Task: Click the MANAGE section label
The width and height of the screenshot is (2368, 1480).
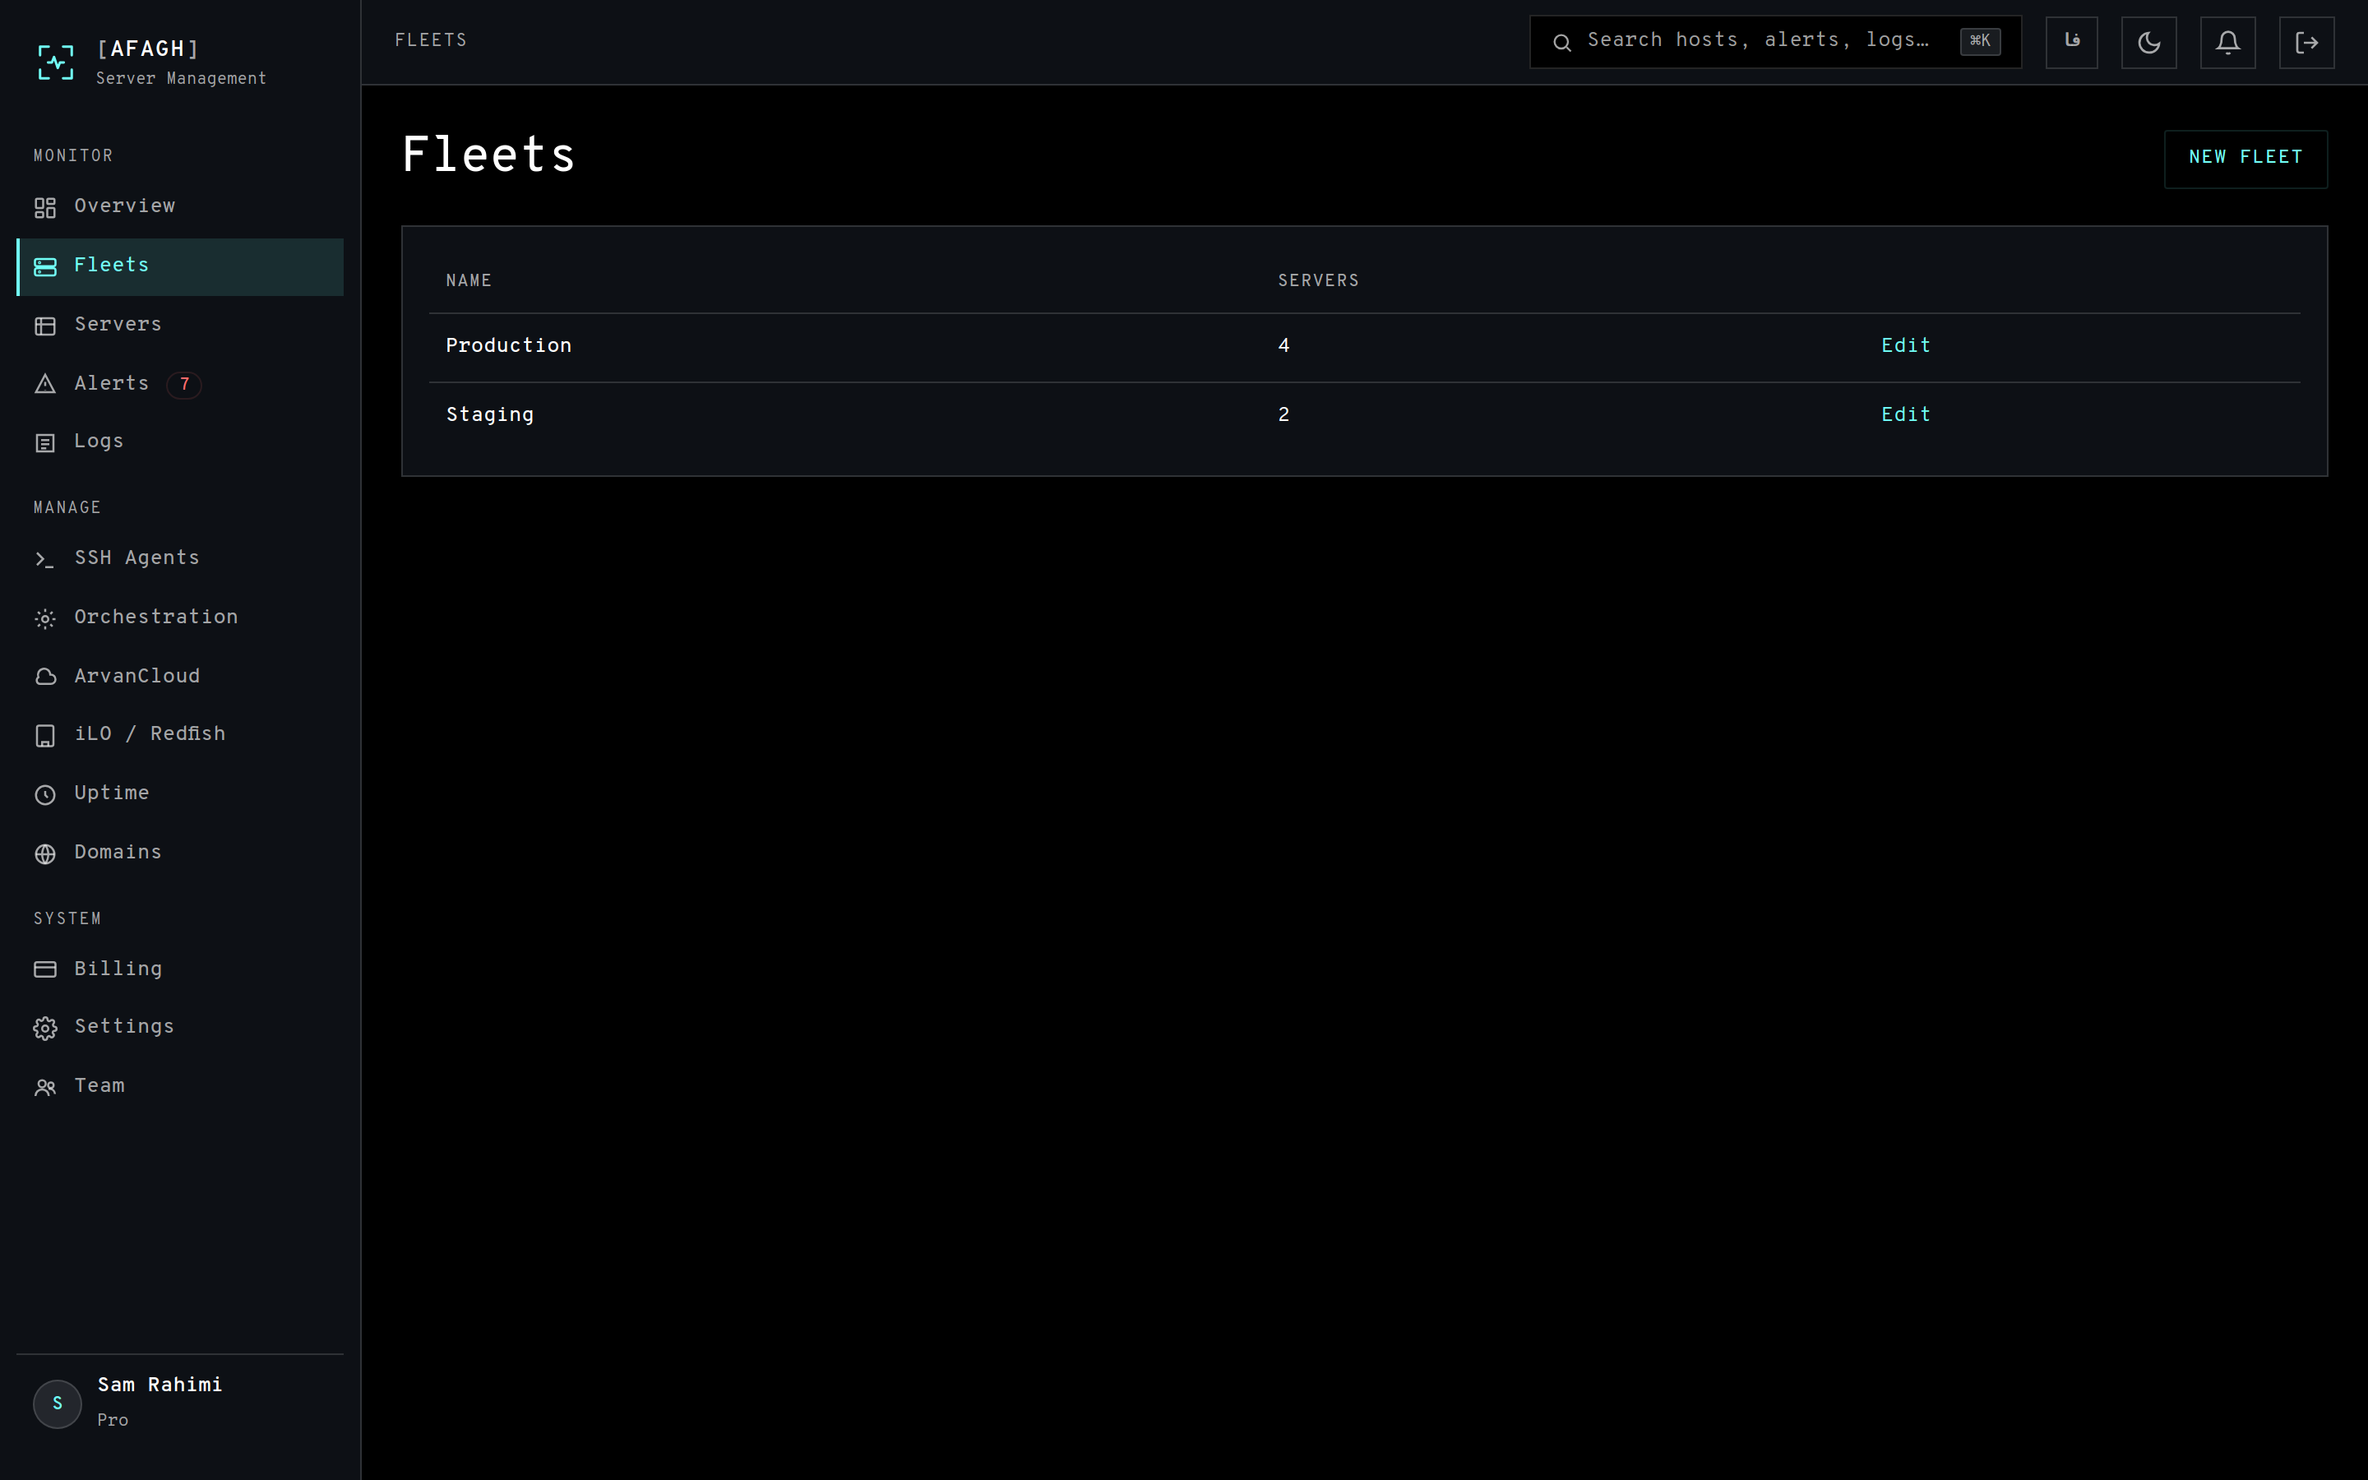Action: 67,508
